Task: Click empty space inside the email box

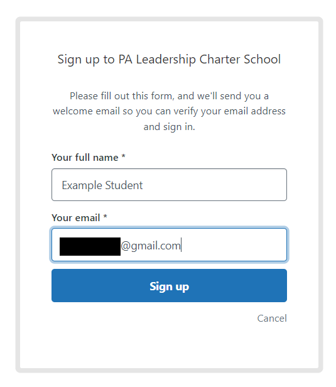Action: click(233, 245)
